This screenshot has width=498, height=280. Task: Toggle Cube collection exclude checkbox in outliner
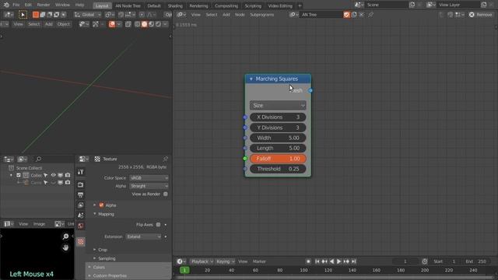[x=19, y=175]
